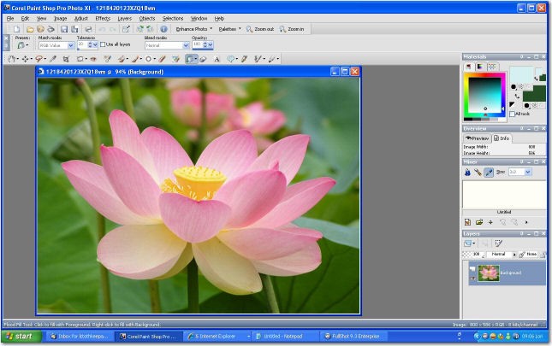Check the All tools checkbox in Materials

pos(513,114)
